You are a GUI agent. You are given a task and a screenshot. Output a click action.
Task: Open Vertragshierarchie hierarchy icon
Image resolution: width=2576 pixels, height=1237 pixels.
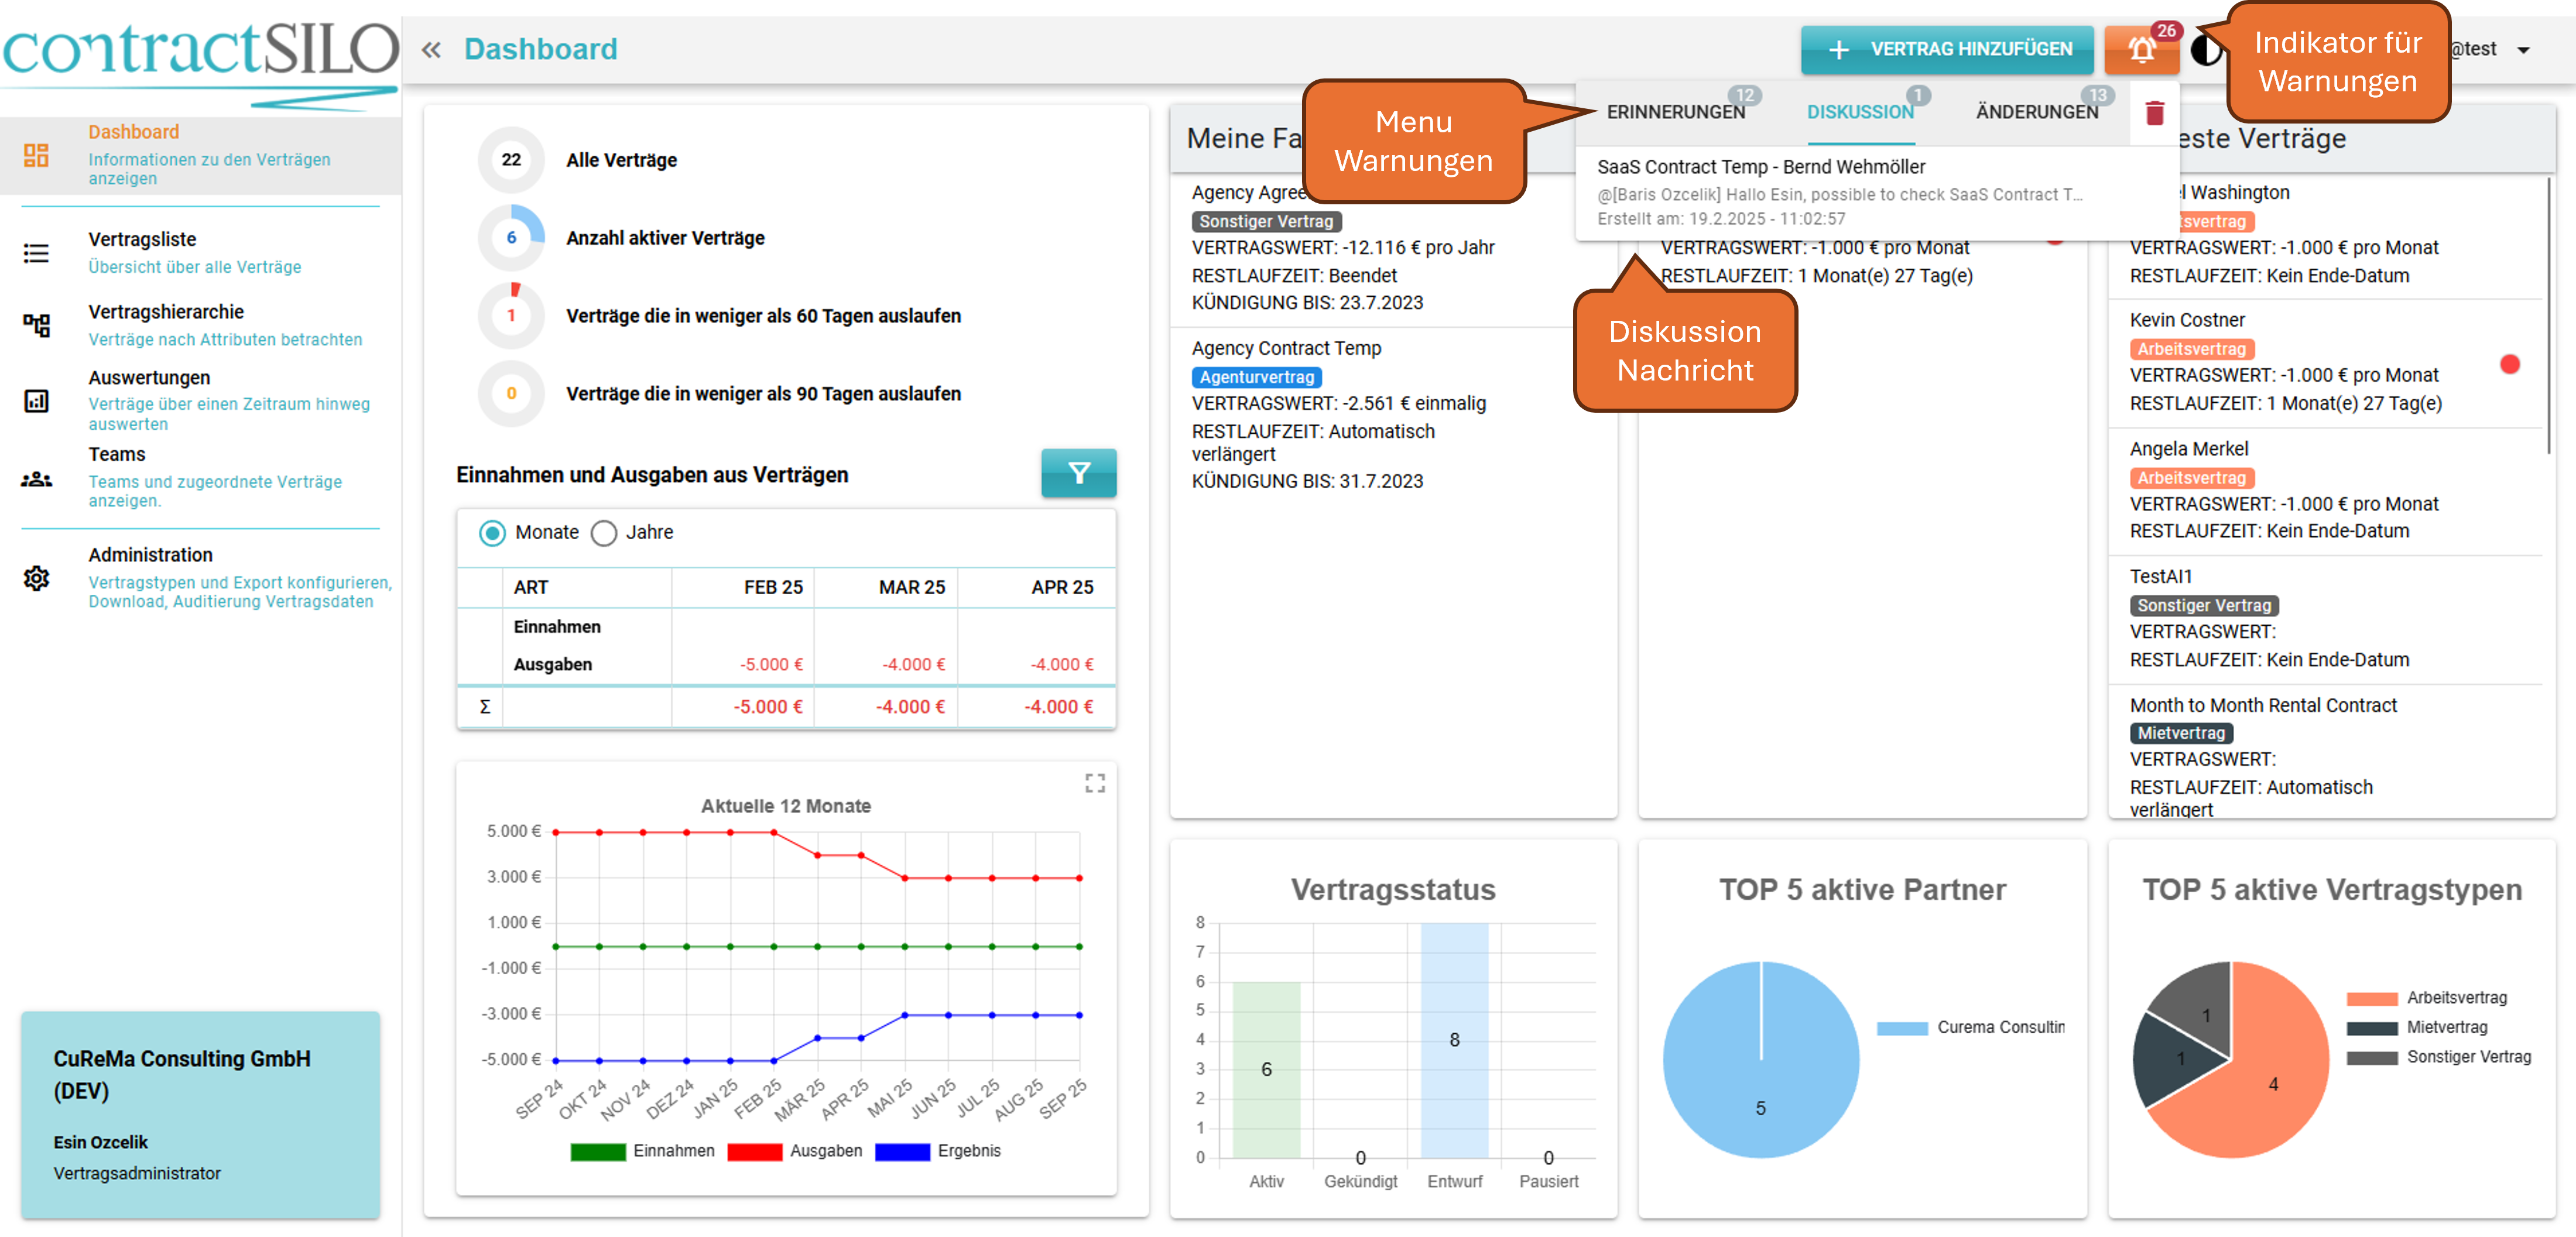36,325
